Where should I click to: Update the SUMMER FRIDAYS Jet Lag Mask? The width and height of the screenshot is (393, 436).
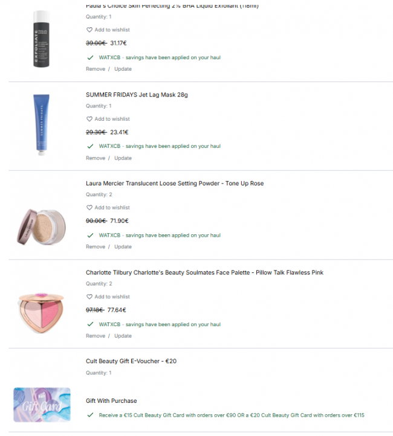coord(123,158)
